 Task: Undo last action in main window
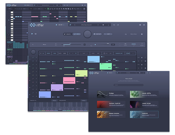pos(114,25)
